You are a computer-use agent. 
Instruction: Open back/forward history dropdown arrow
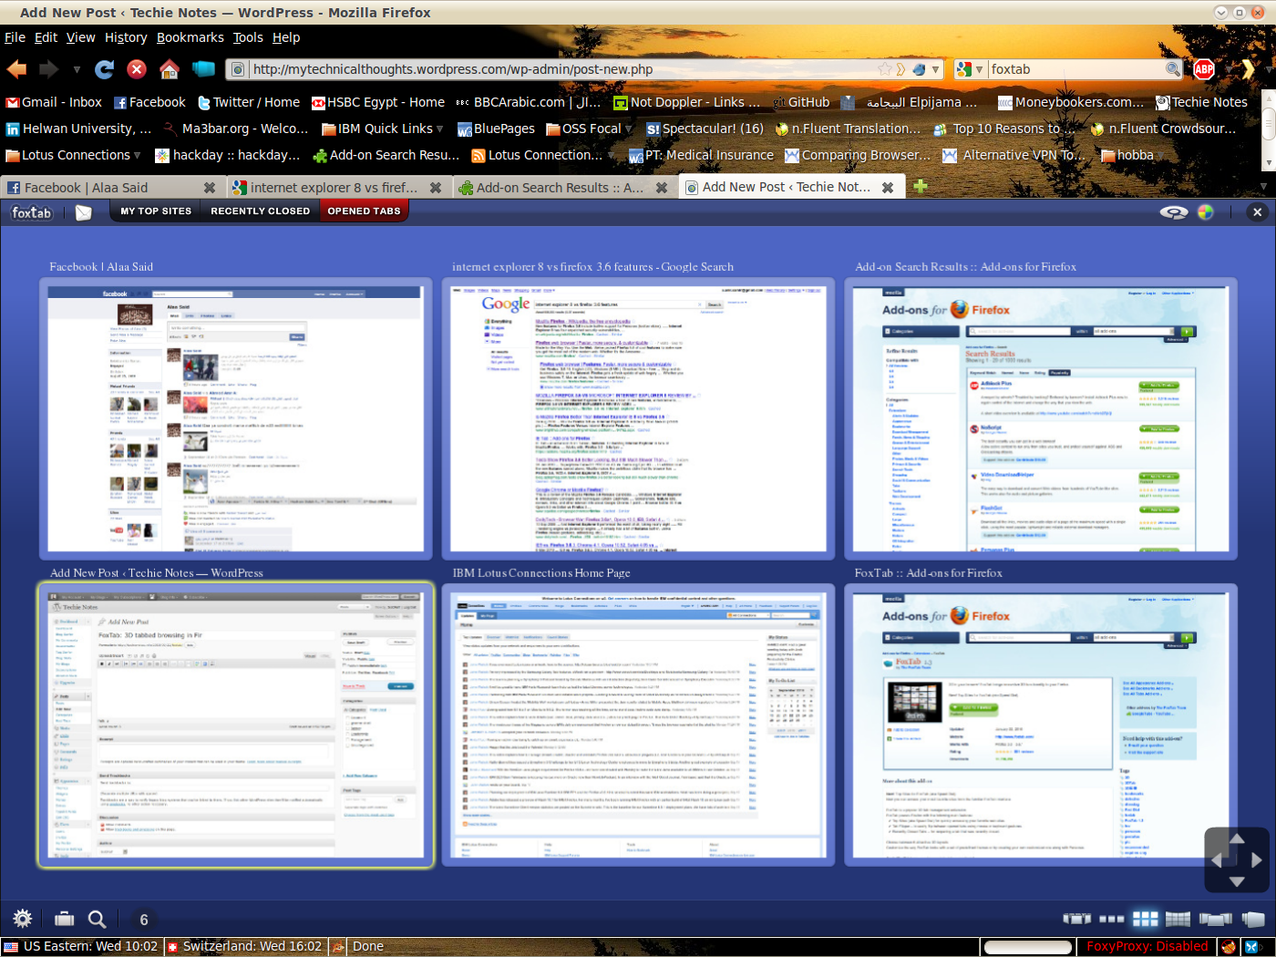point(77,69)
